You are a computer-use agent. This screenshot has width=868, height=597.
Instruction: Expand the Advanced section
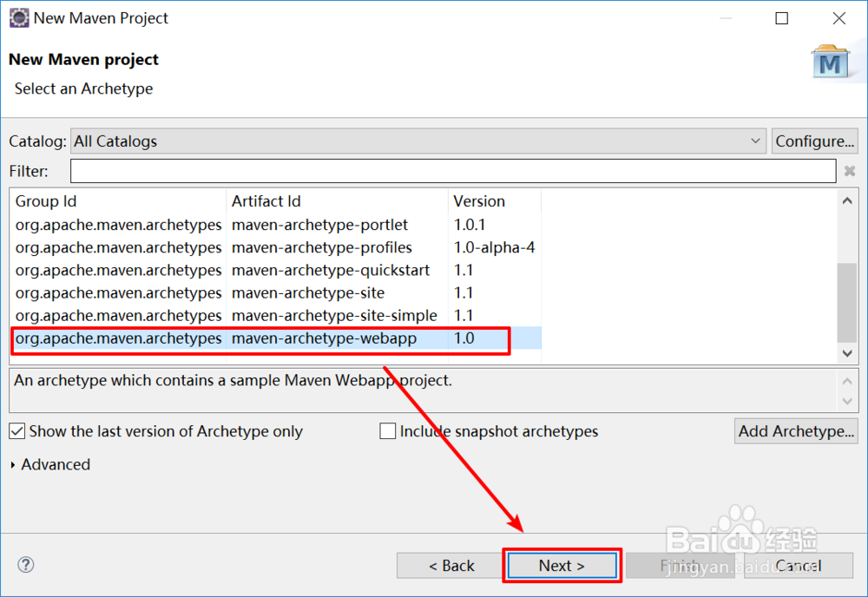click(13, 465)
